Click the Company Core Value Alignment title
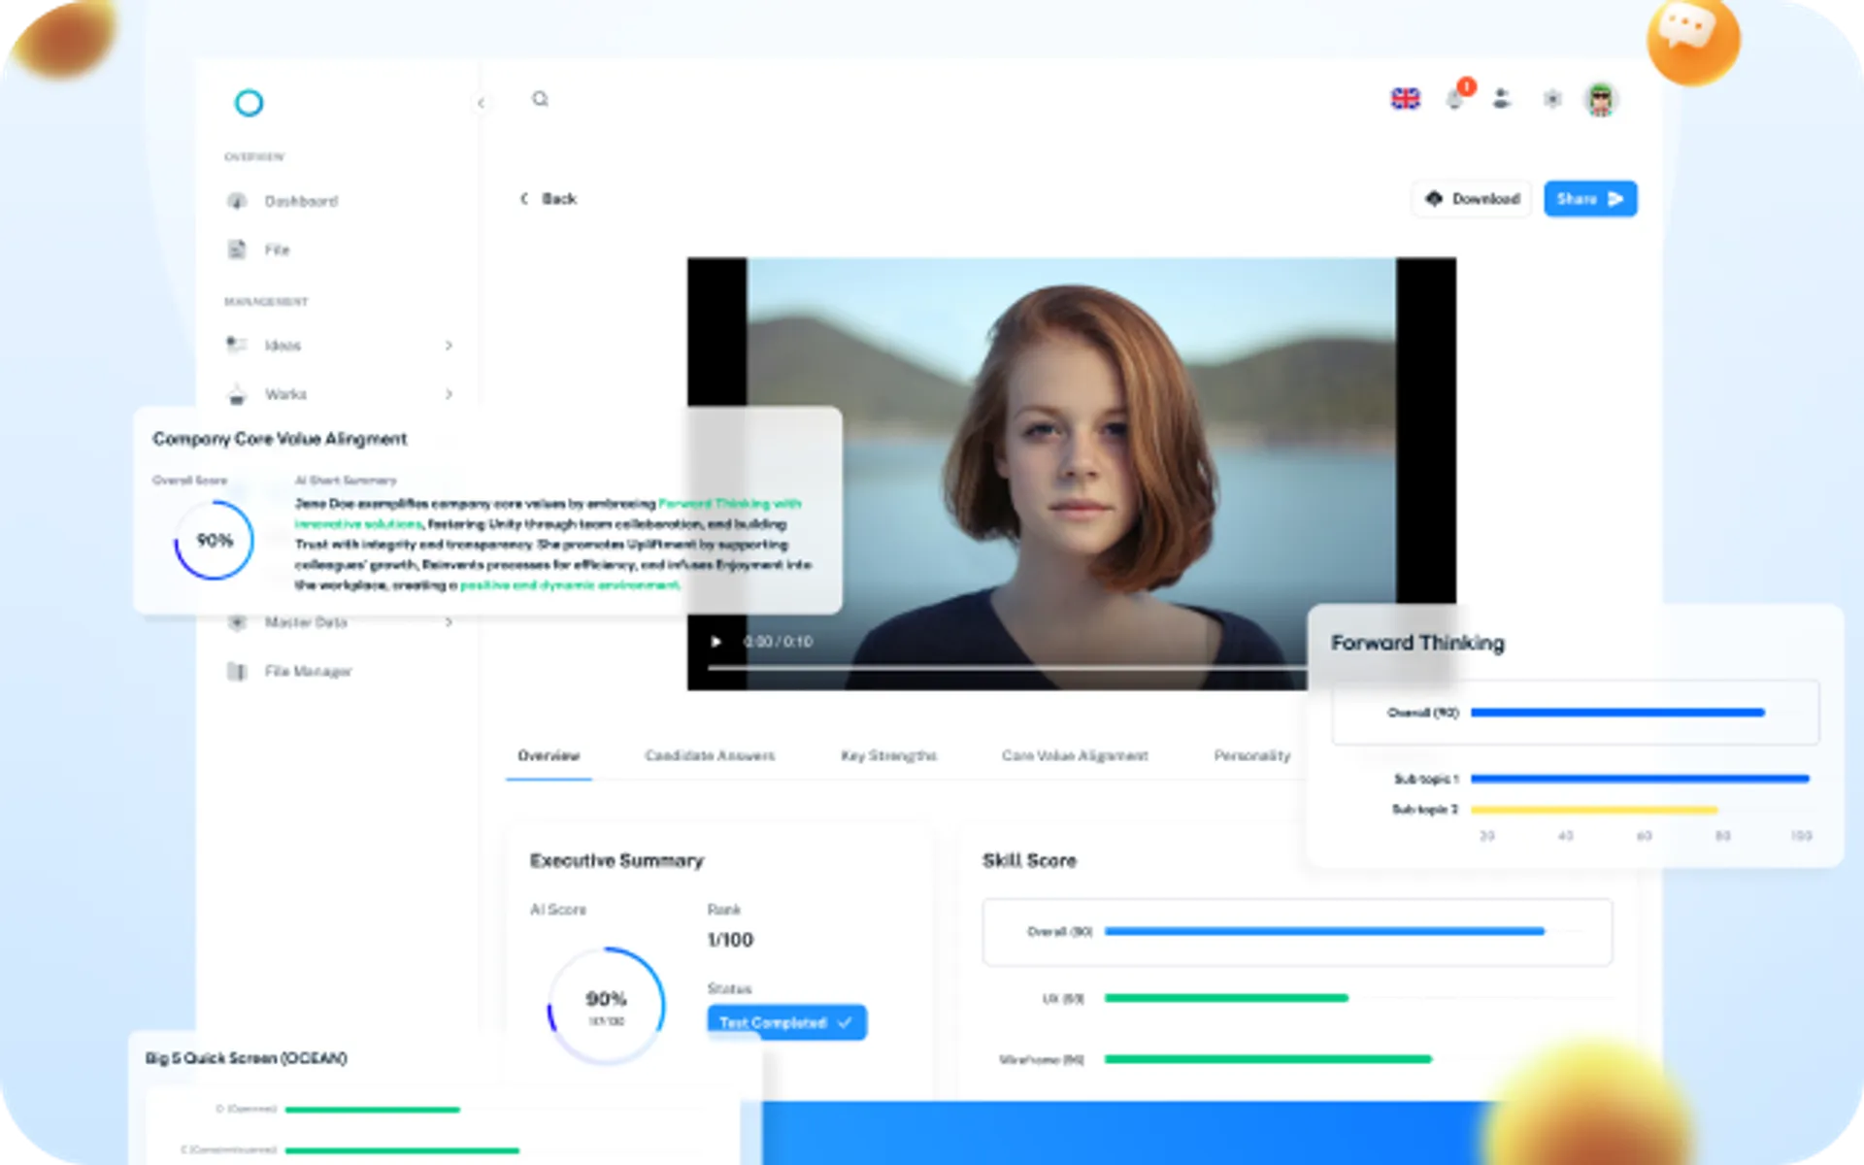1864x1165 pixels. [280, 439]
